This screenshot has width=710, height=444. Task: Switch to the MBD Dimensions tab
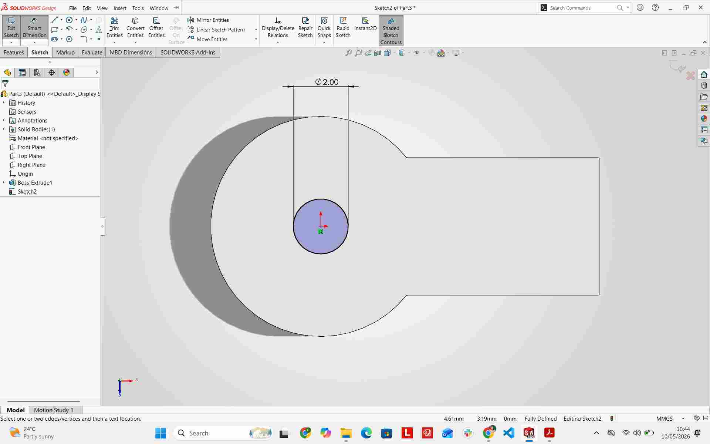pos(131,53)
